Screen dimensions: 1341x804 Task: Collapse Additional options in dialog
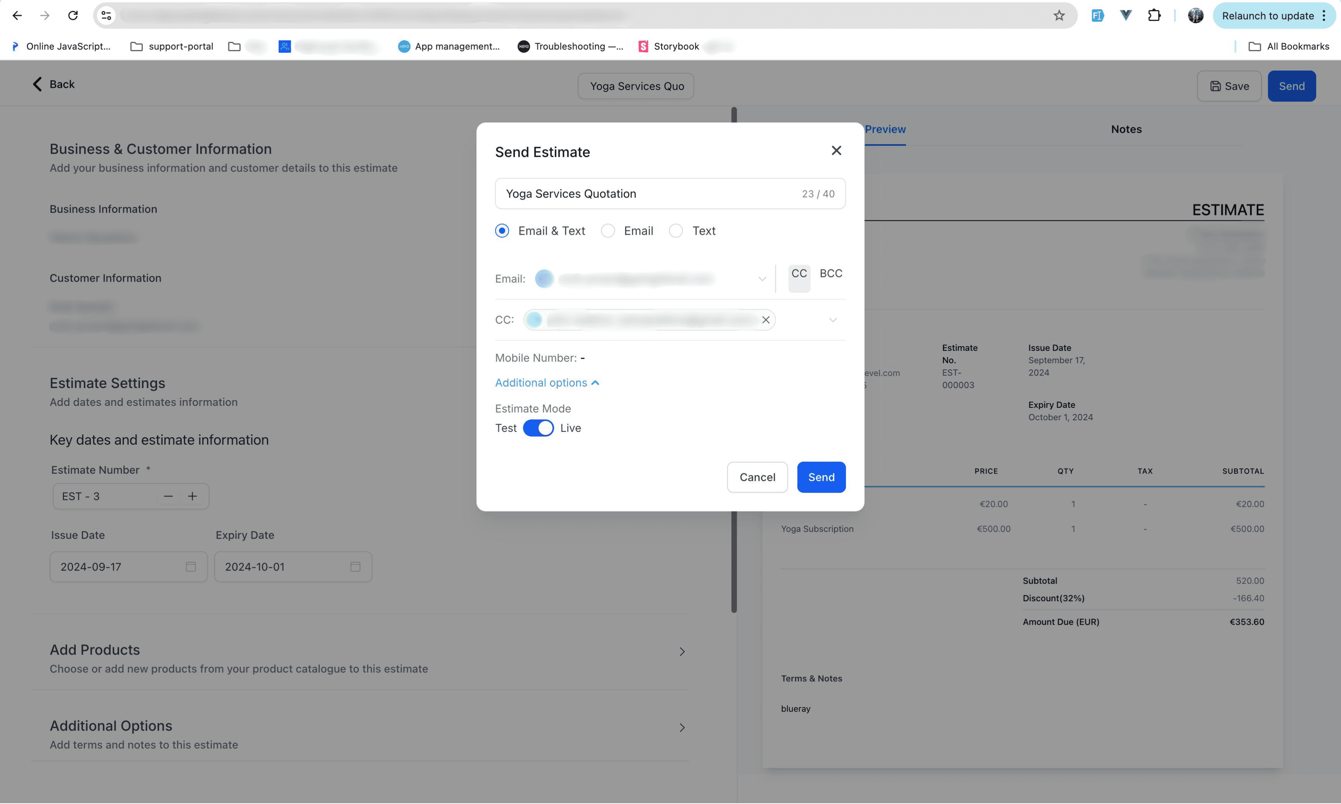click(x=547, y=383)
